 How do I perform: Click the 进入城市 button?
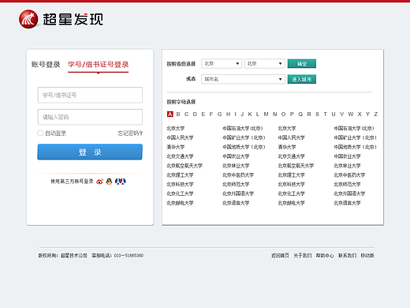[302, 79]
